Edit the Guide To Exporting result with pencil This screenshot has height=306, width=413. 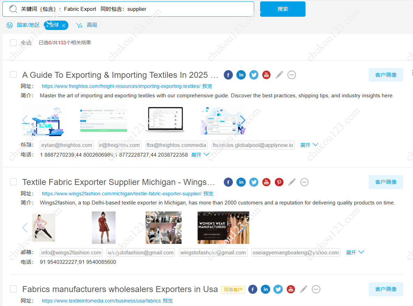point(279,75)
